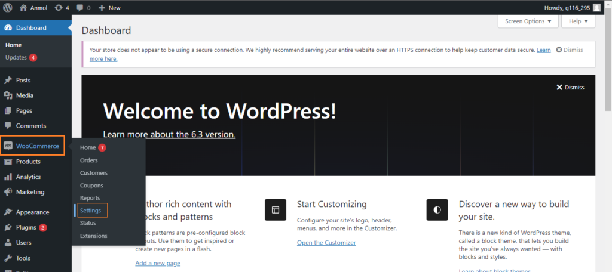The height and width of the screenshot is (272, 612).
Task: Open the Analytics menu label
Action: 29,177
